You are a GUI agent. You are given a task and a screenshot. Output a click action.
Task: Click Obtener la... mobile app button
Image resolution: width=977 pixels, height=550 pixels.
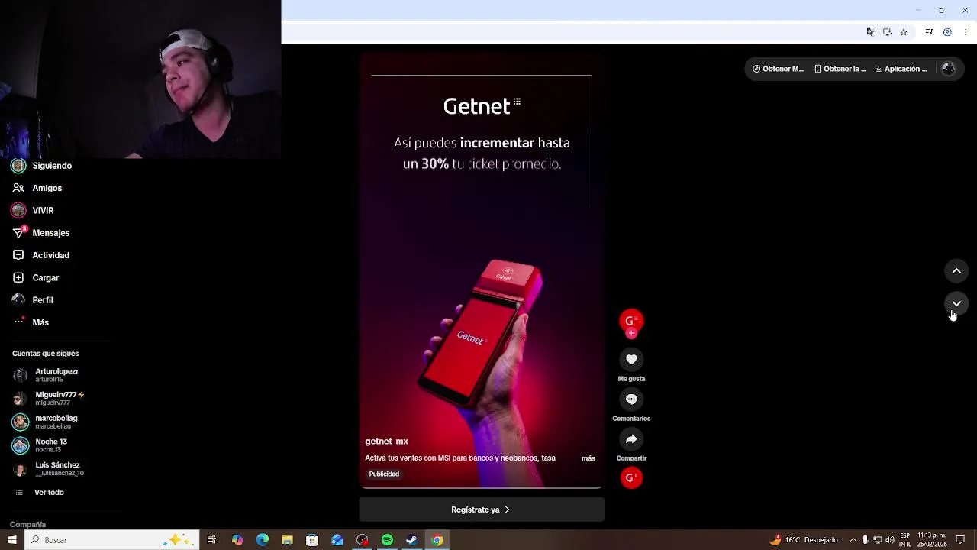tap(840, 69)
